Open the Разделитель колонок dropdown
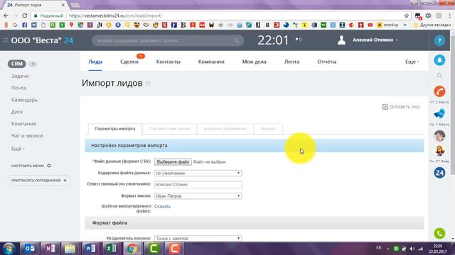455x255 pixels. click(x=198, y=238)
